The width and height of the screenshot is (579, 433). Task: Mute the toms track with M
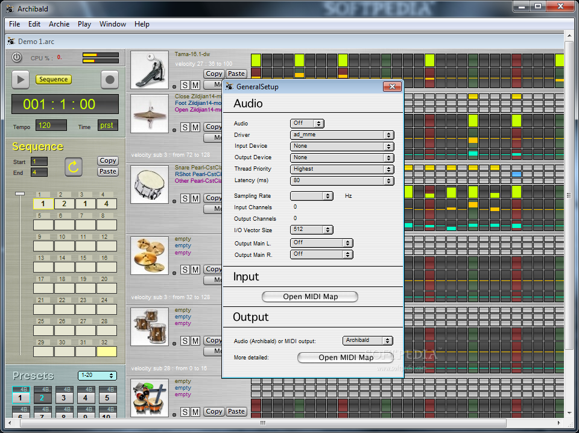(x=195, y=341)
